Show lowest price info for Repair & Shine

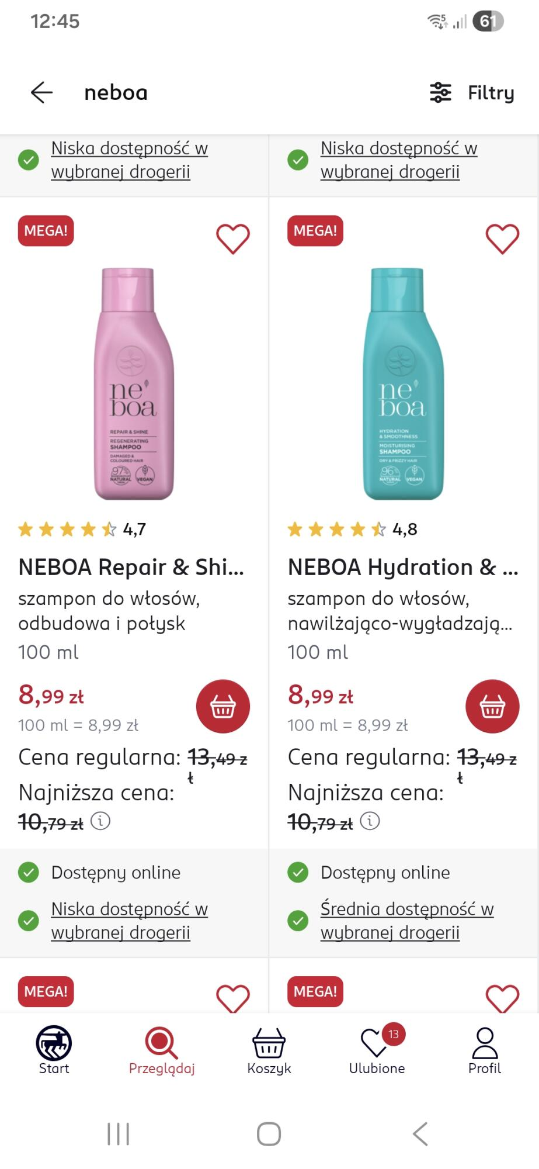point(101,821)
